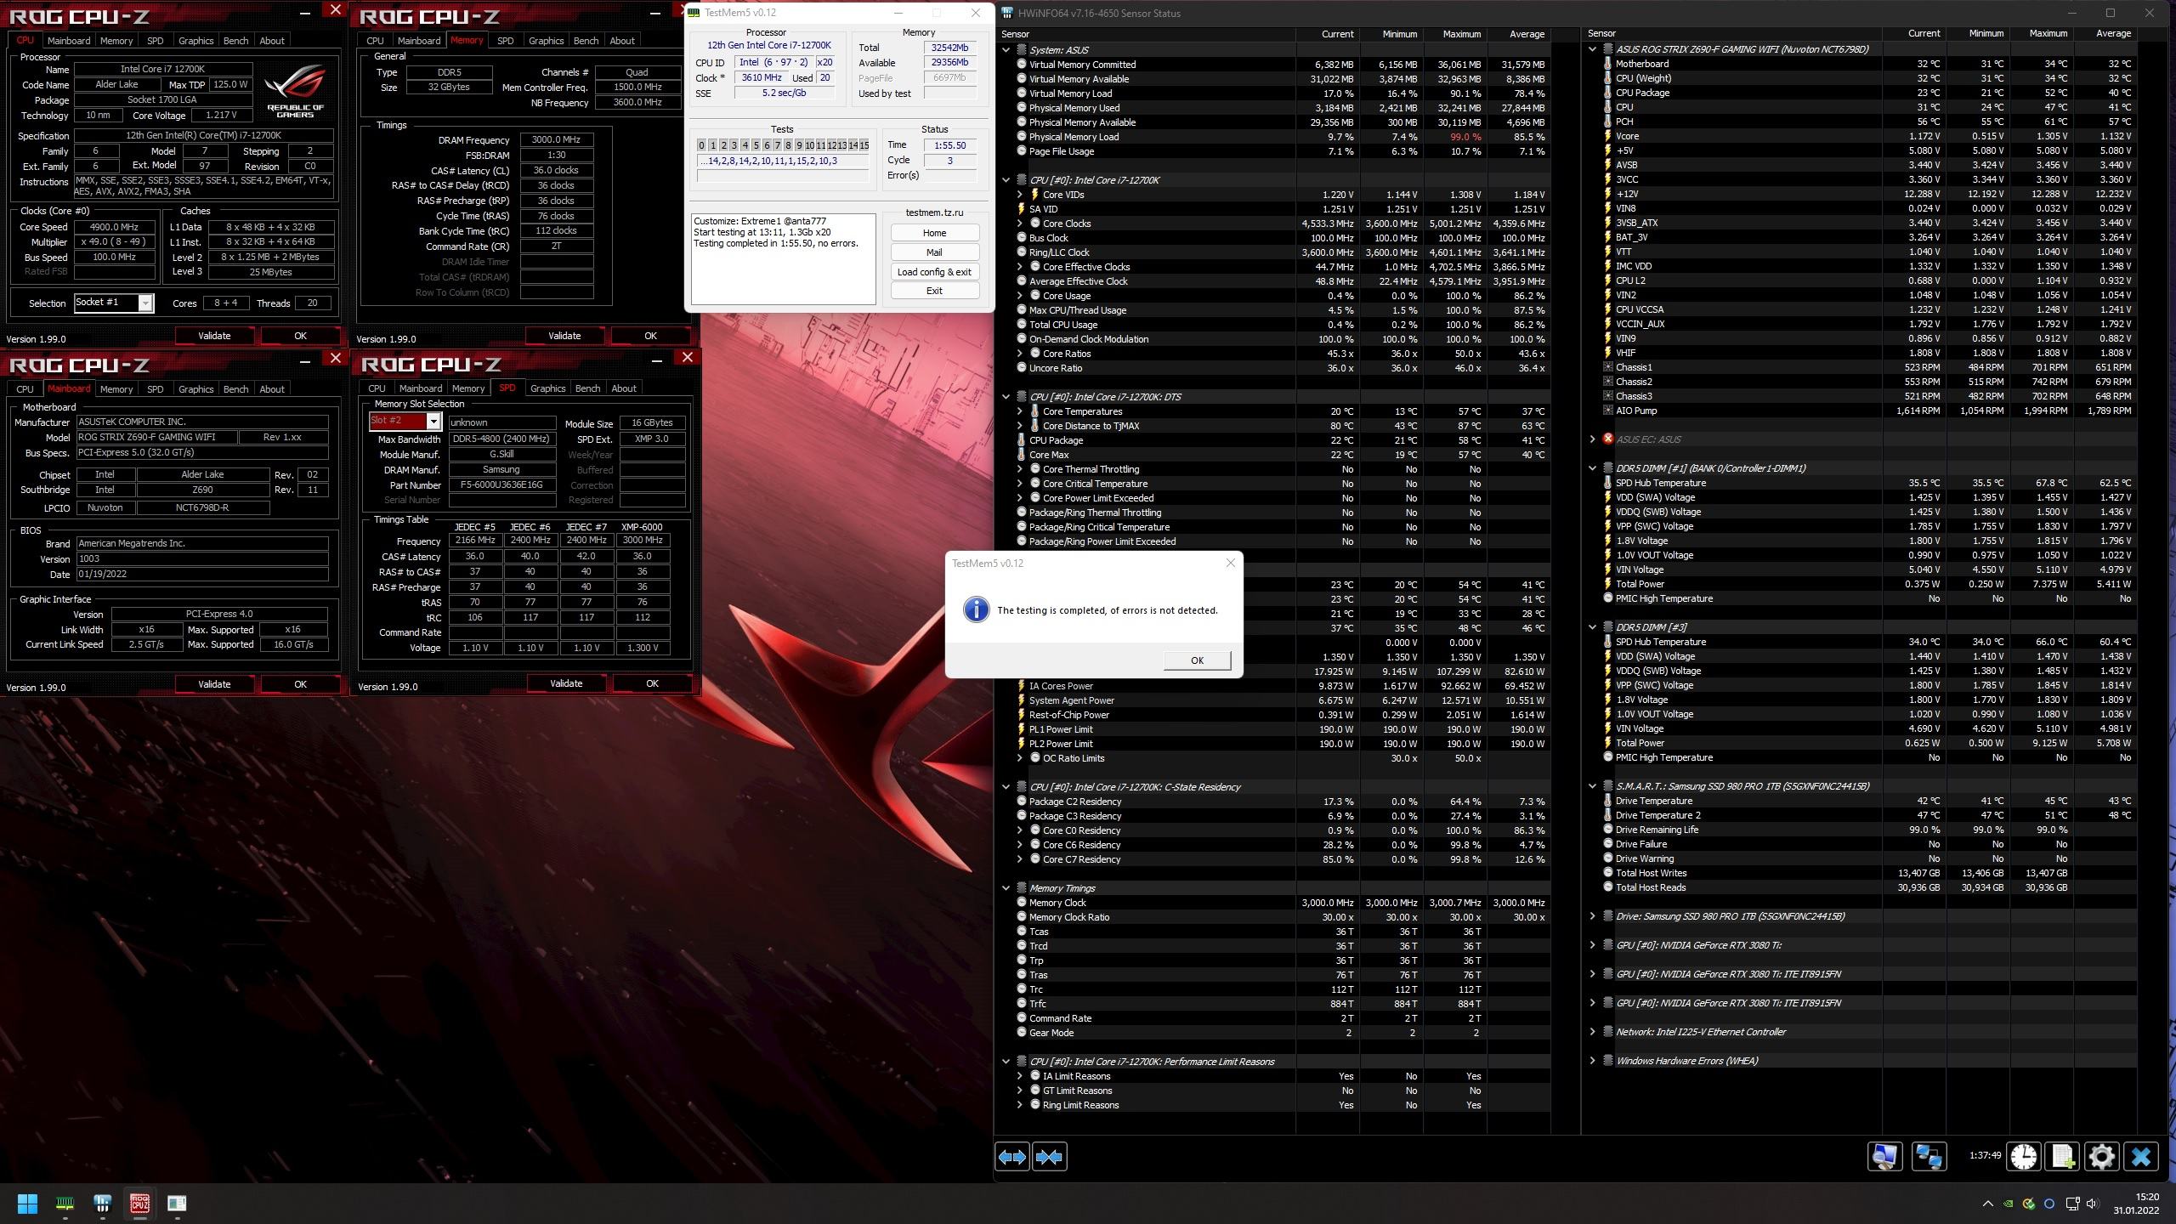Click HWiNFO expand columns arrows icon
This screenshot has height=1224, width=2176.
click(1011, 1157)
